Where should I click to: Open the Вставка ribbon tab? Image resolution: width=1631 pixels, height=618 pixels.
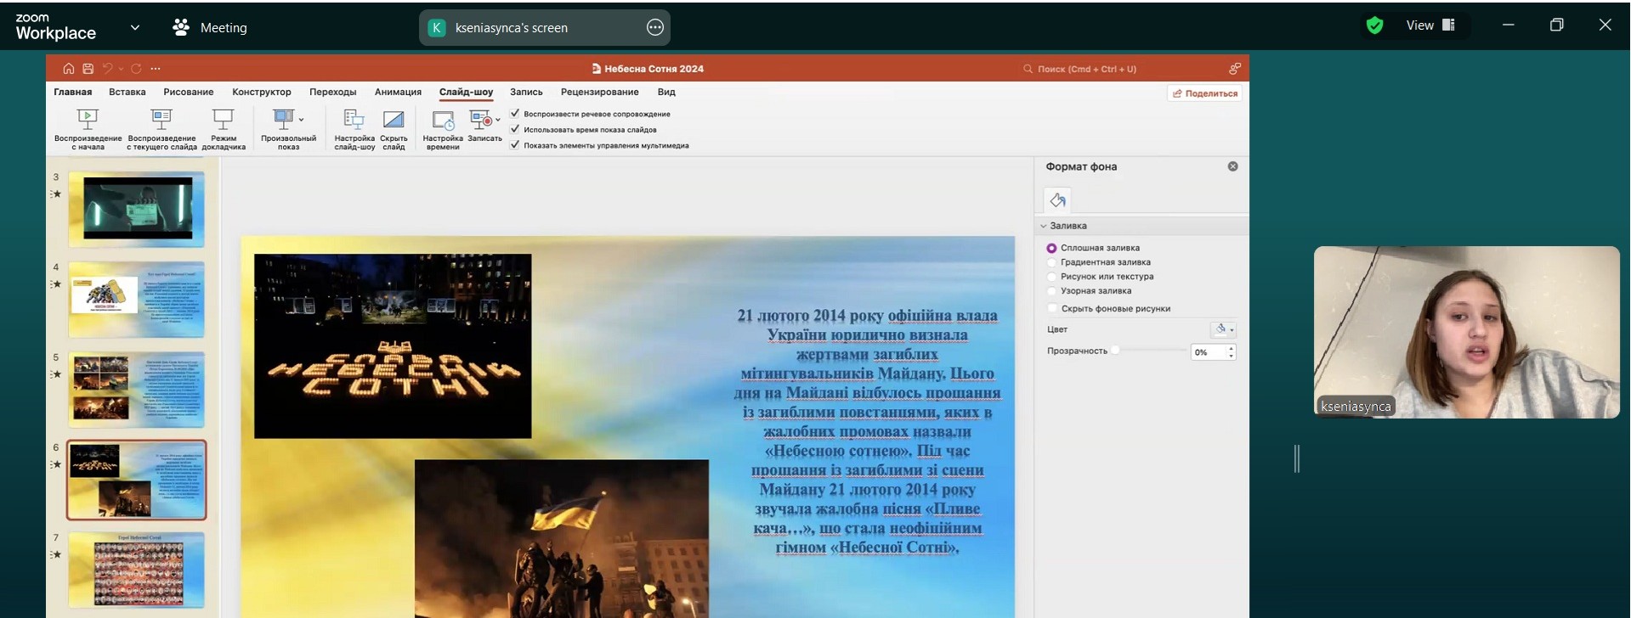(x=127, y=92)
